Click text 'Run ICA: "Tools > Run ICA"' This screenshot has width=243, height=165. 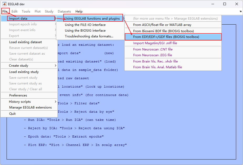click(x=55, y=120)
